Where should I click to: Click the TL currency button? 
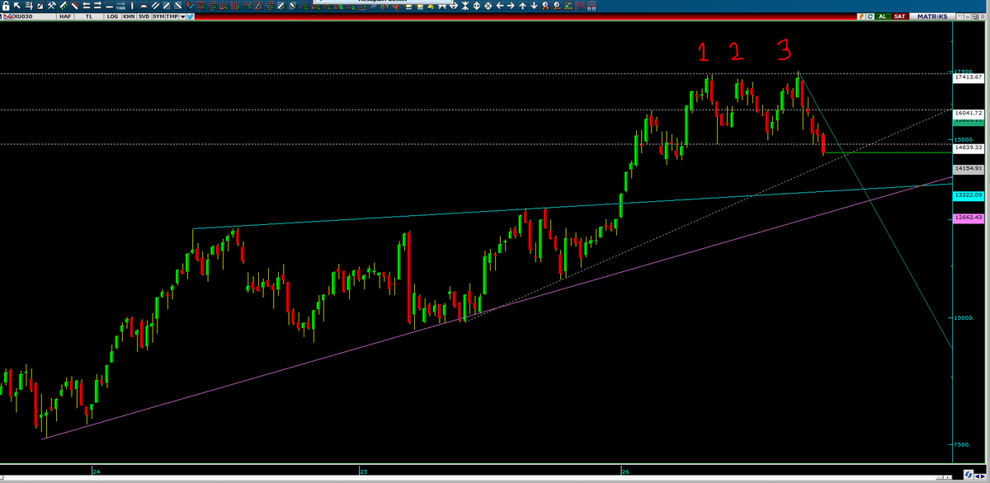click(x=88, y=16)
